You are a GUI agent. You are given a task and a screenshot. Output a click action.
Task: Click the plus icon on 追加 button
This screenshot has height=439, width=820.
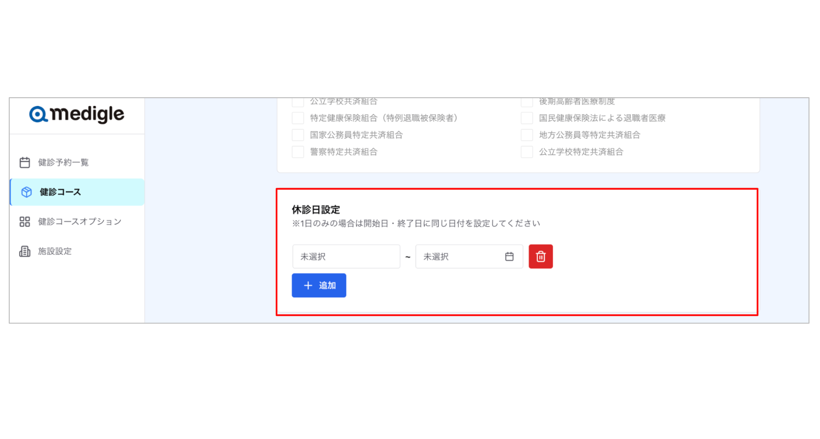click(x=308, y=285)
